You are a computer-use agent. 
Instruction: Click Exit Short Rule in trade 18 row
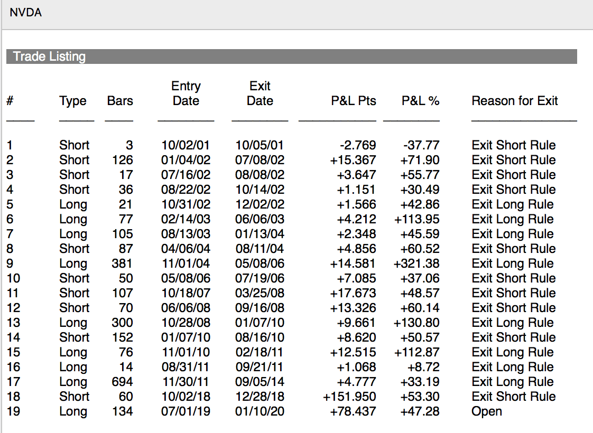(514, 397)
